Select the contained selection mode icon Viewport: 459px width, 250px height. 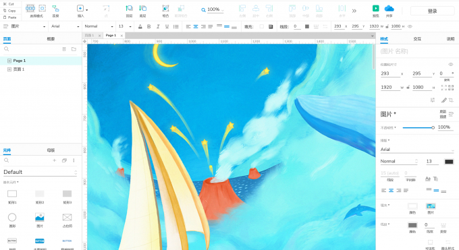43,8
